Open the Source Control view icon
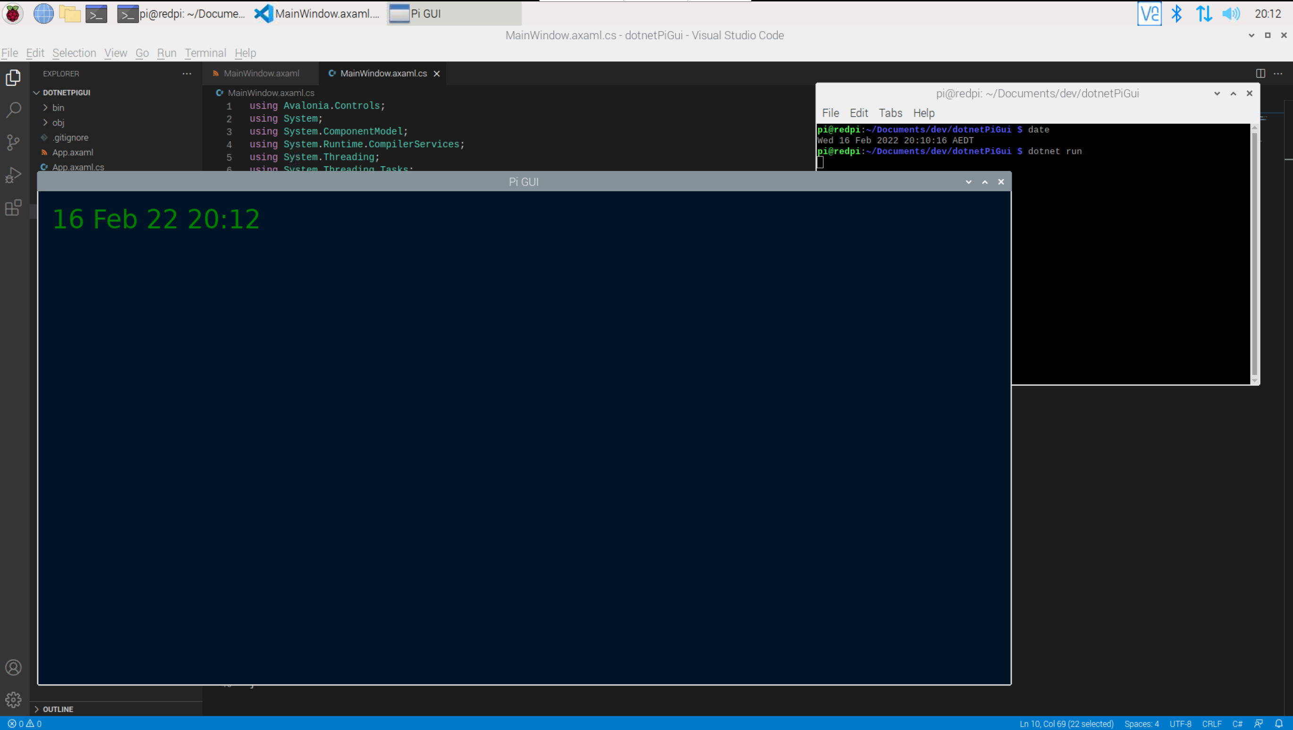 click(x=14, y=142)
